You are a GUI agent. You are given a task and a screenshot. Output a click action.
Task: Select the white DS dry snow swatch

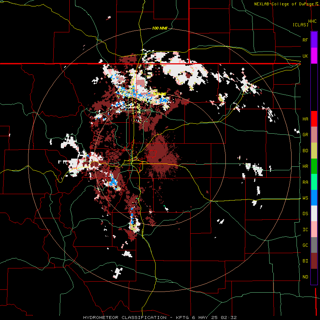314,213
